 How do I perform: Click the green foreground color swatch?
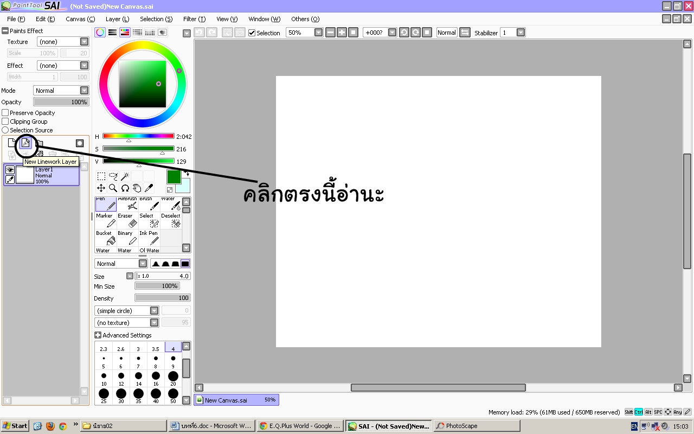(173, 177)
